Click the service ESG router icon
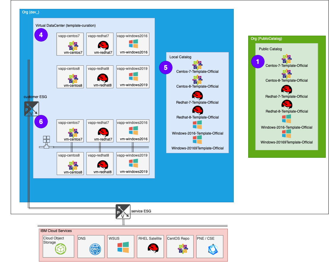The width and height of the screenshot is (329, 262). (x=123, y=212)
